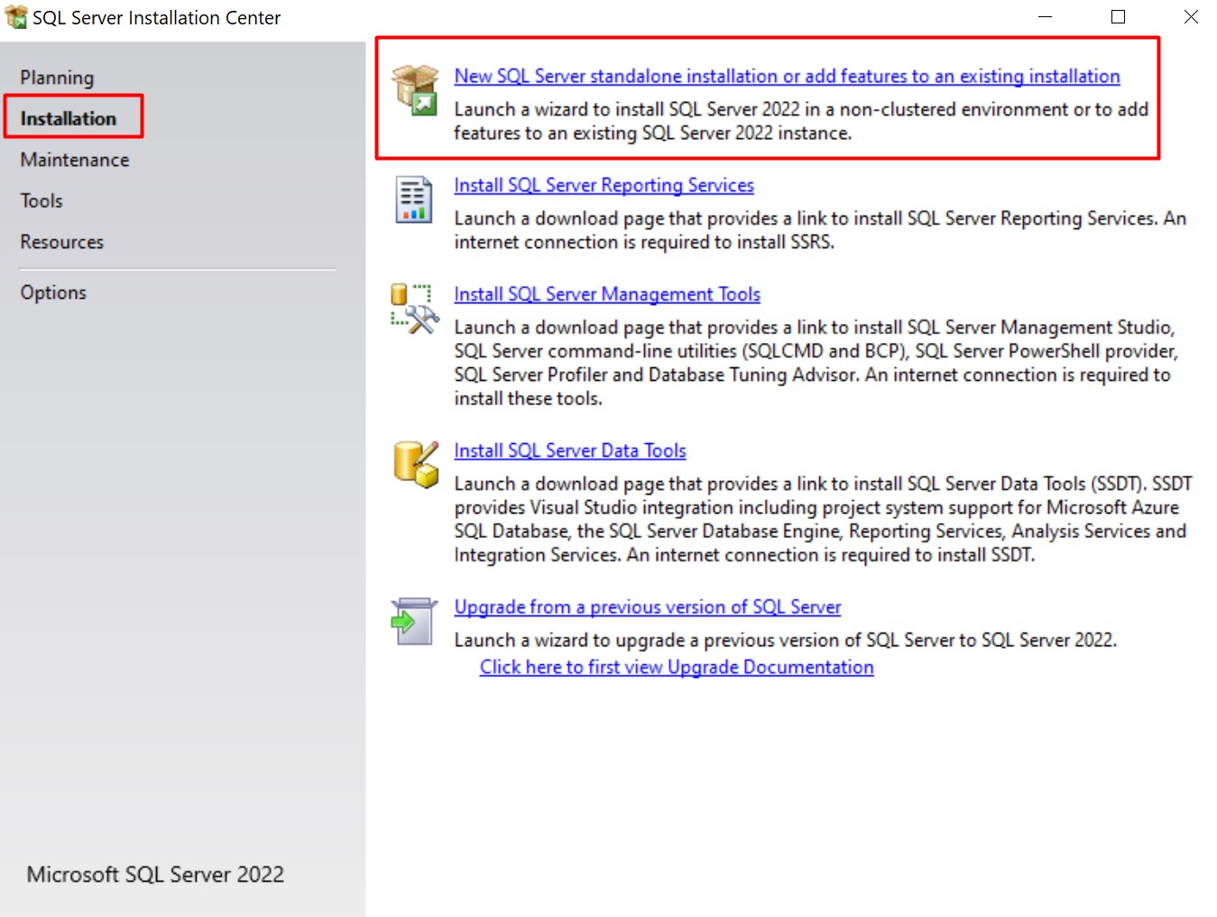
Task: Close the SQL Server Installation Center
Action: pos(1191,17)
